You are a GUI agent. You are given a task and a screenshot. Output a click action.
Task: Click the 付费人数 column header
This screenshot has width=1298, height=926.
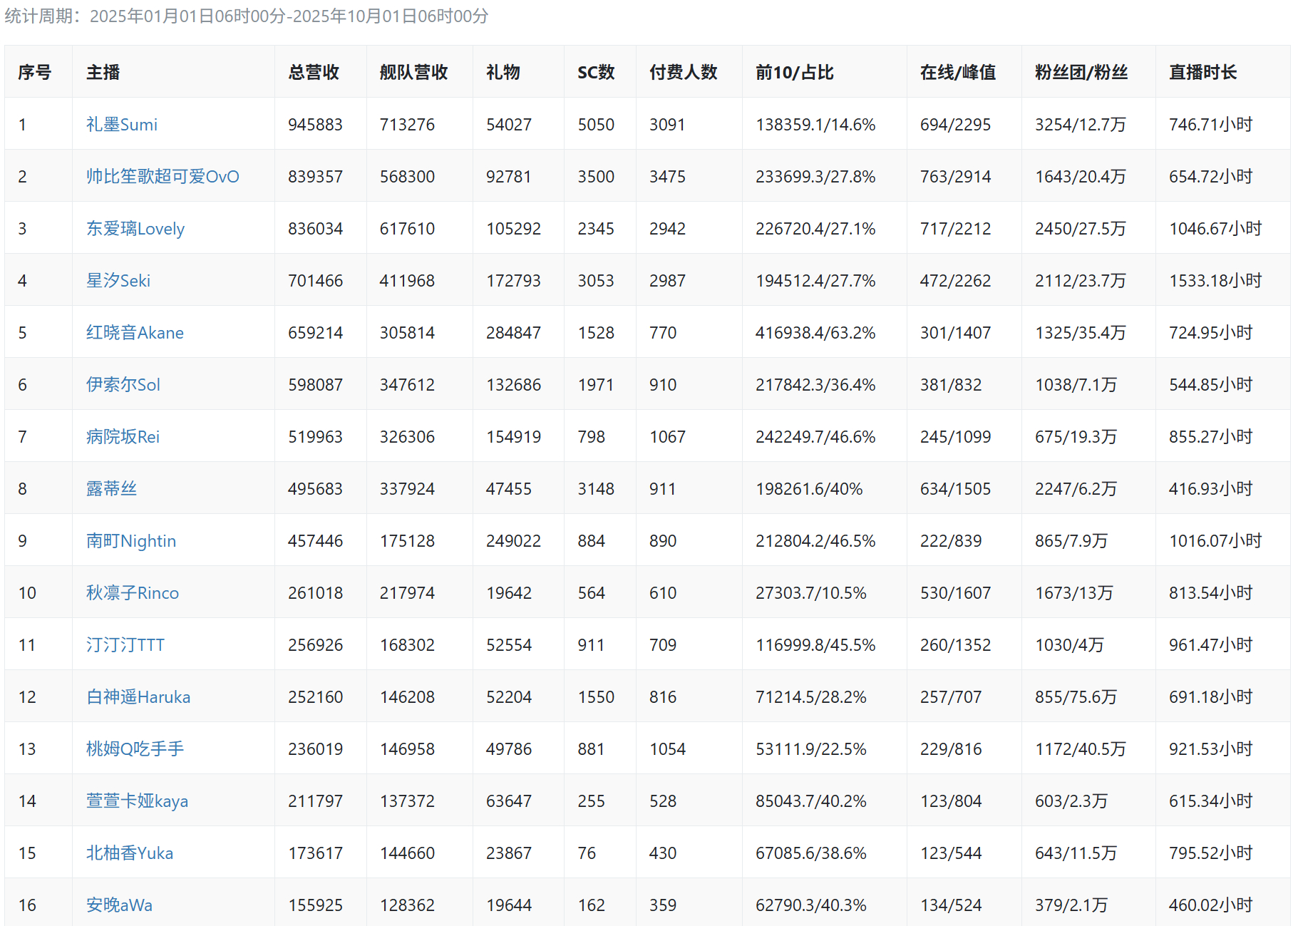[683, 72]
